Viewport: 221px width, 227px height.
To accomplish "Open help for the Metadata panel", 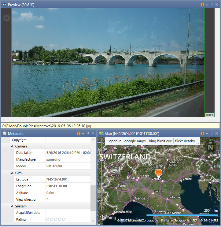I will [79, 133].
